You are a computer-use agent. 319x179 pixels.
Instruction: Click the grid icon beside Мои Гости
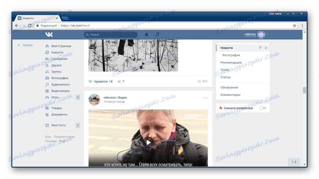coord(47,125)
